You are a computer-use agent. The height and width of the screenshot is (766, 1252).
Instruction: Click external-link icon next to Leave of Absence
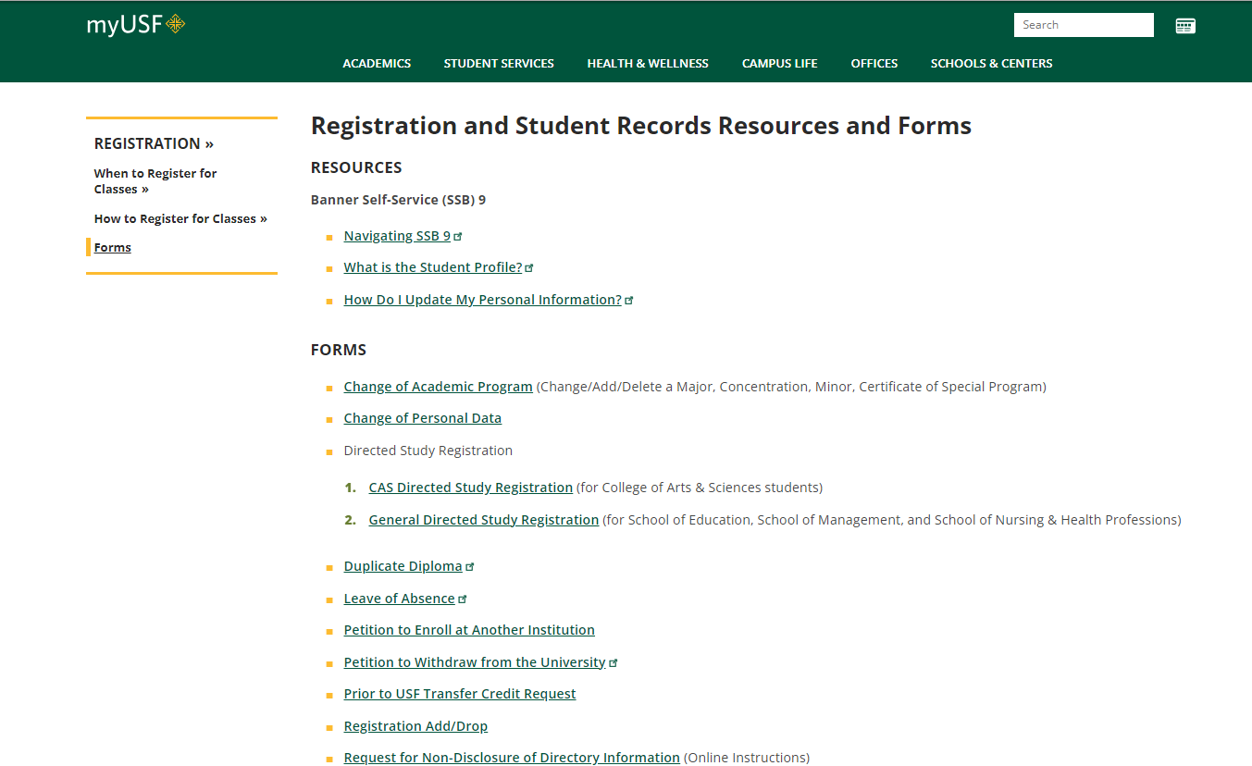463,599
